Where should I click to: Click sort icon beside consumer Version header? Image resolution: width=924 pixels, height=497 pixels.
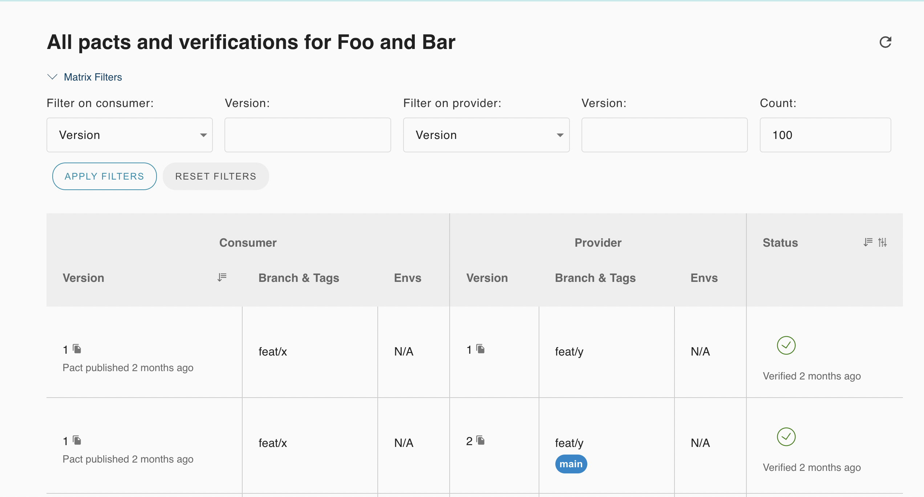(x=222, y=278)
